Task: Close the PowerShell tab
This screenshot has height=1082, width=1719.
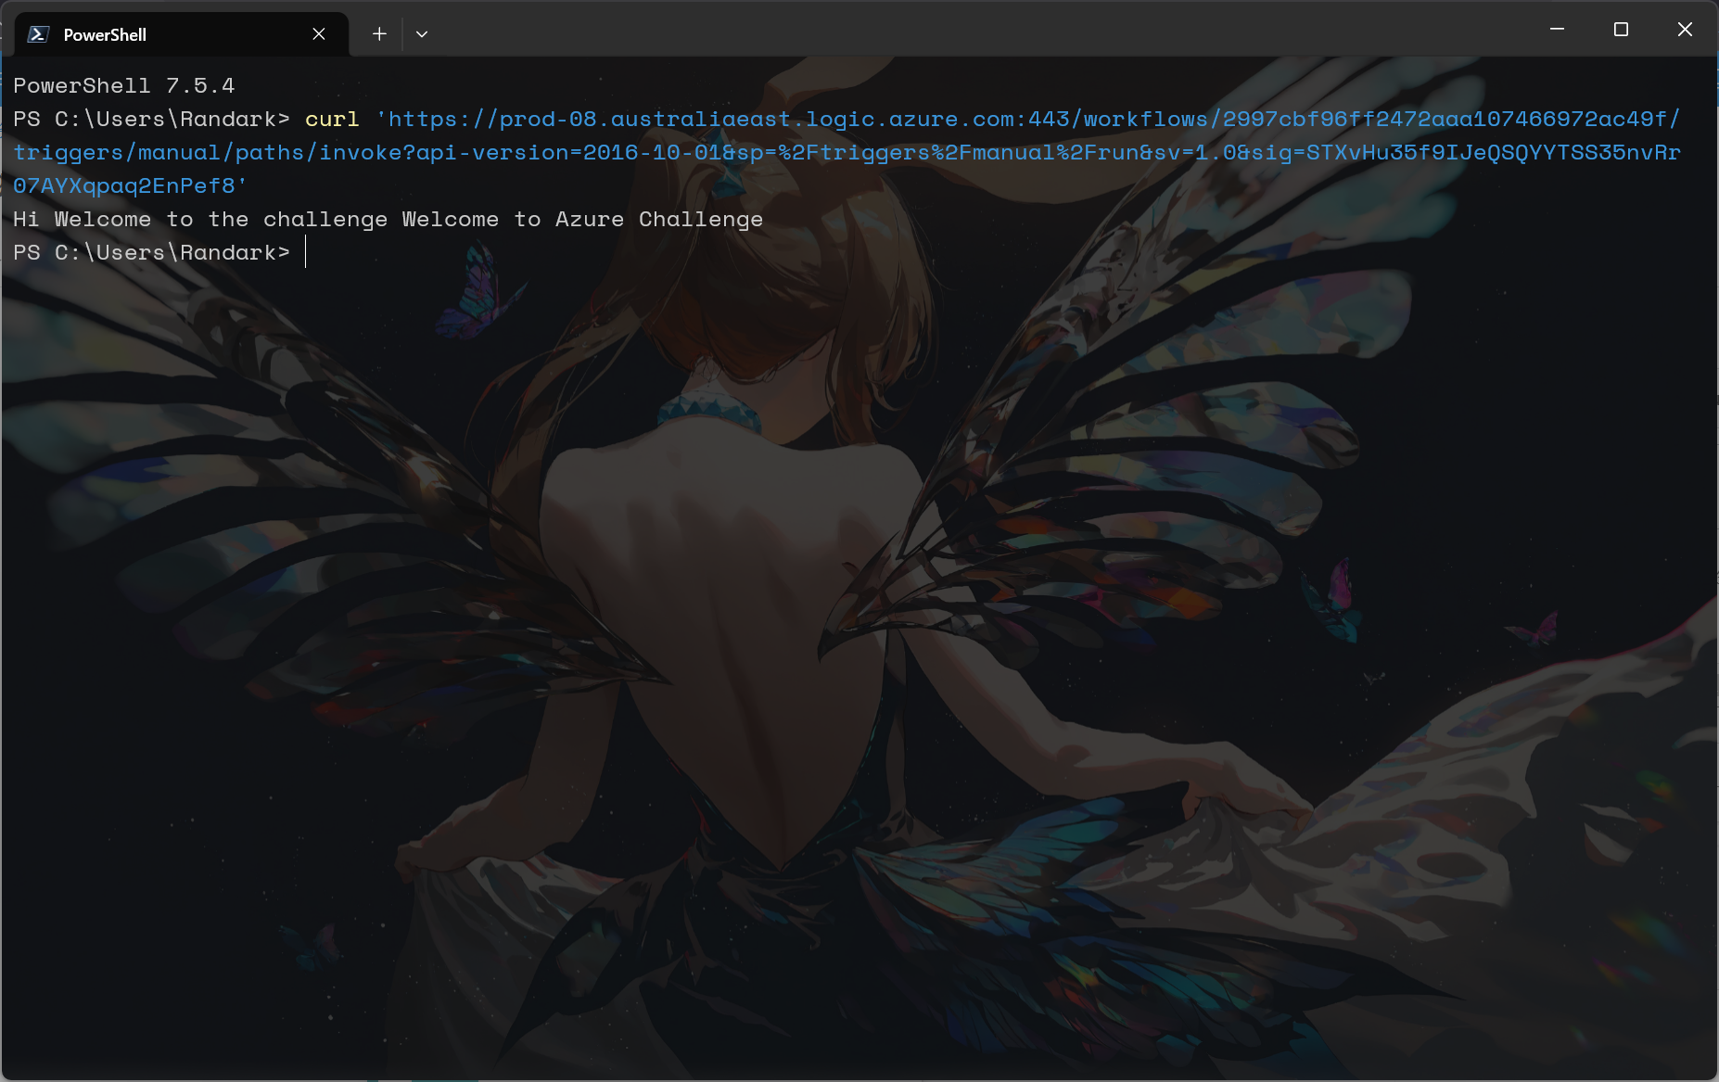Action: (319, 34)
